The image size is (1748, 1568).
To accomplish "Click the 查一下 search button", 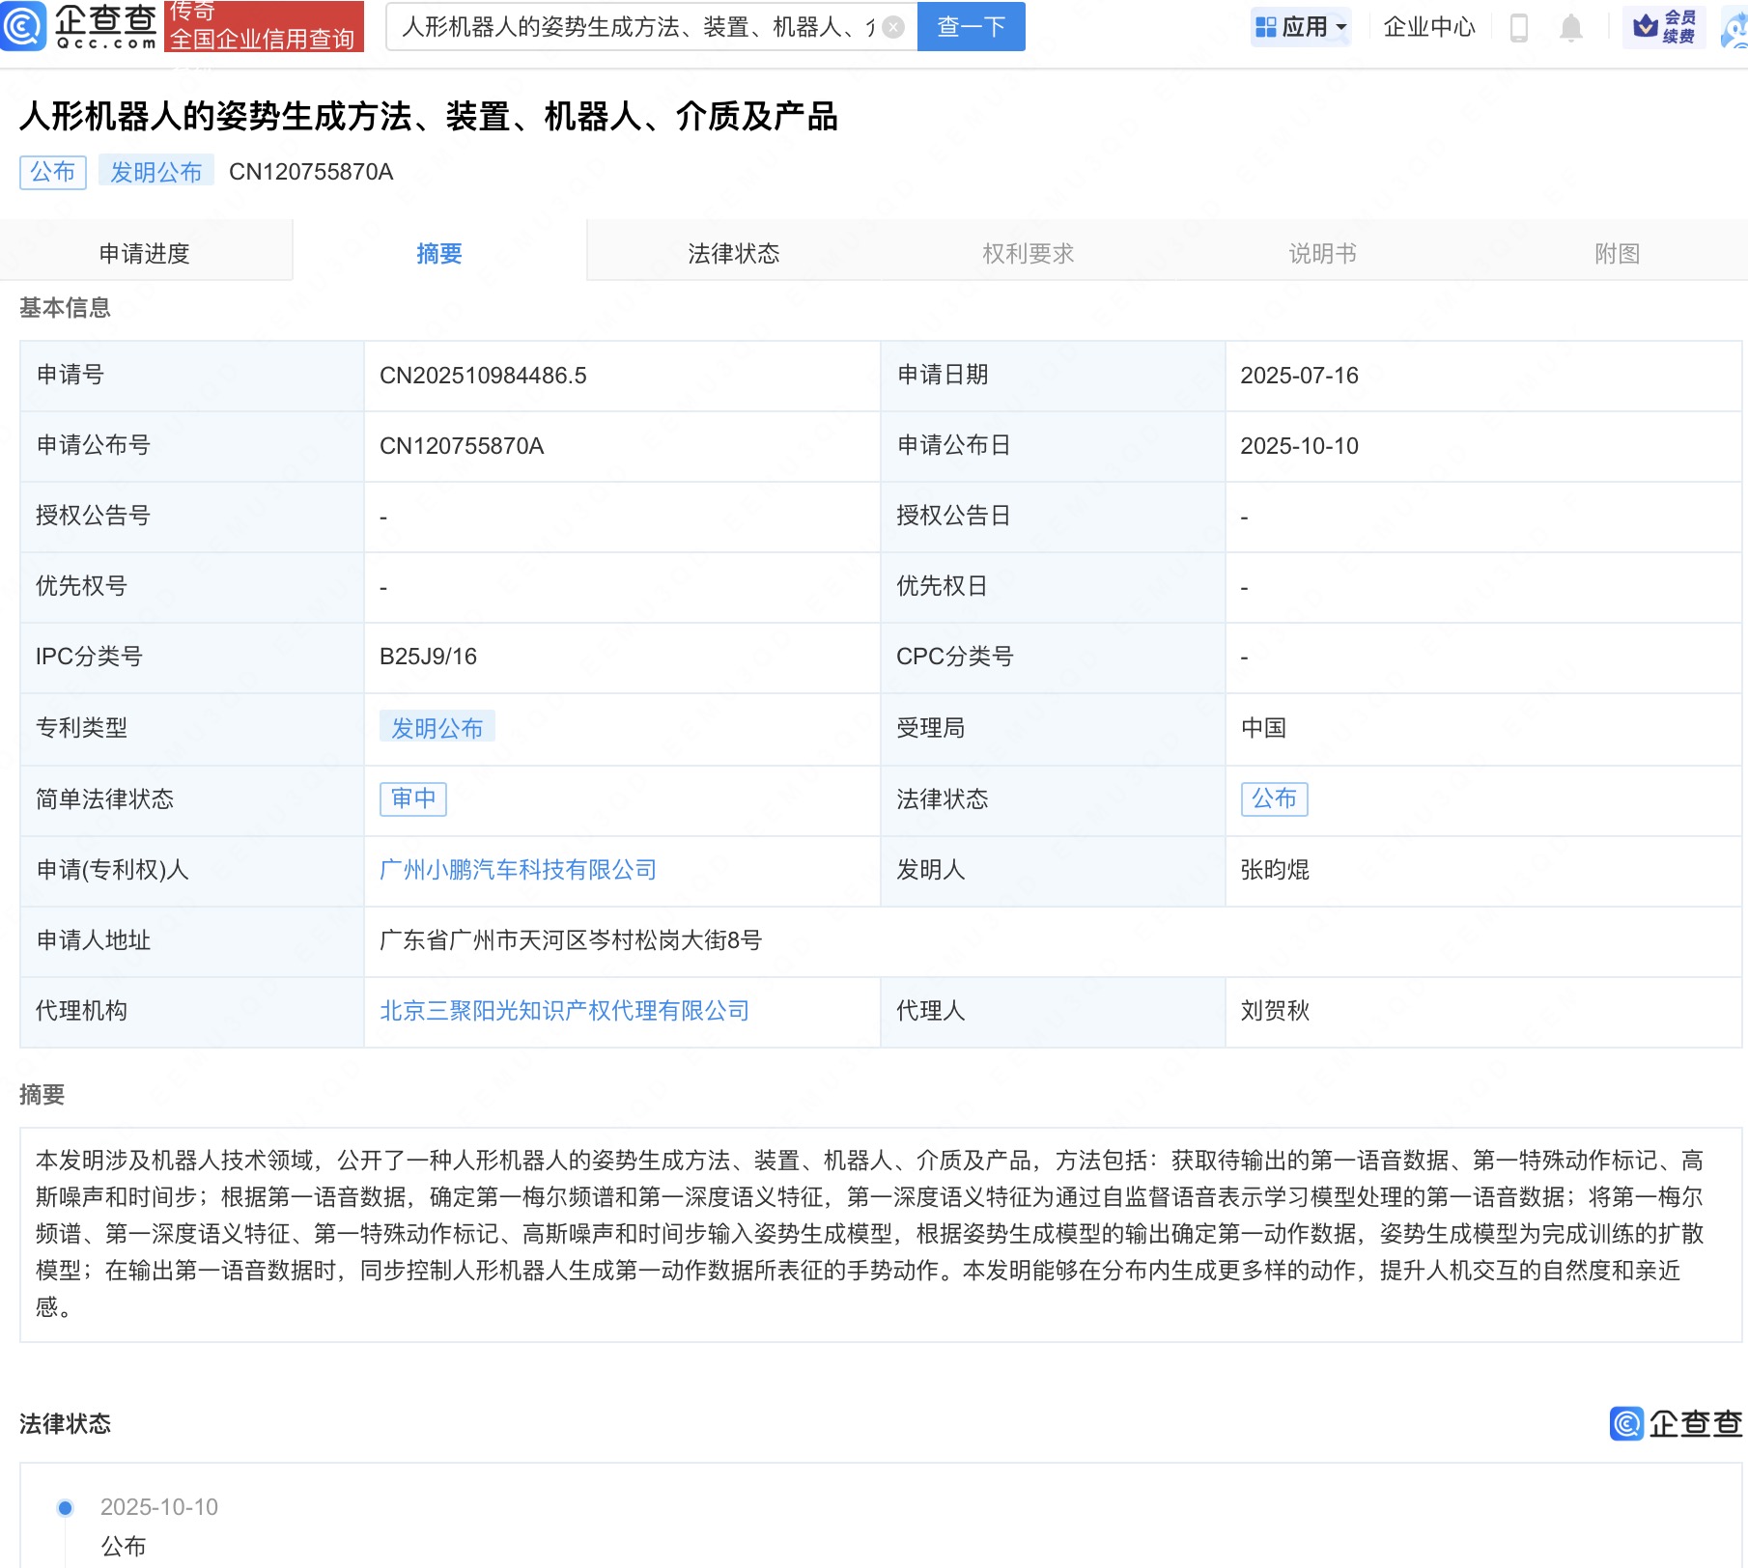I will (x=971, y=26).
